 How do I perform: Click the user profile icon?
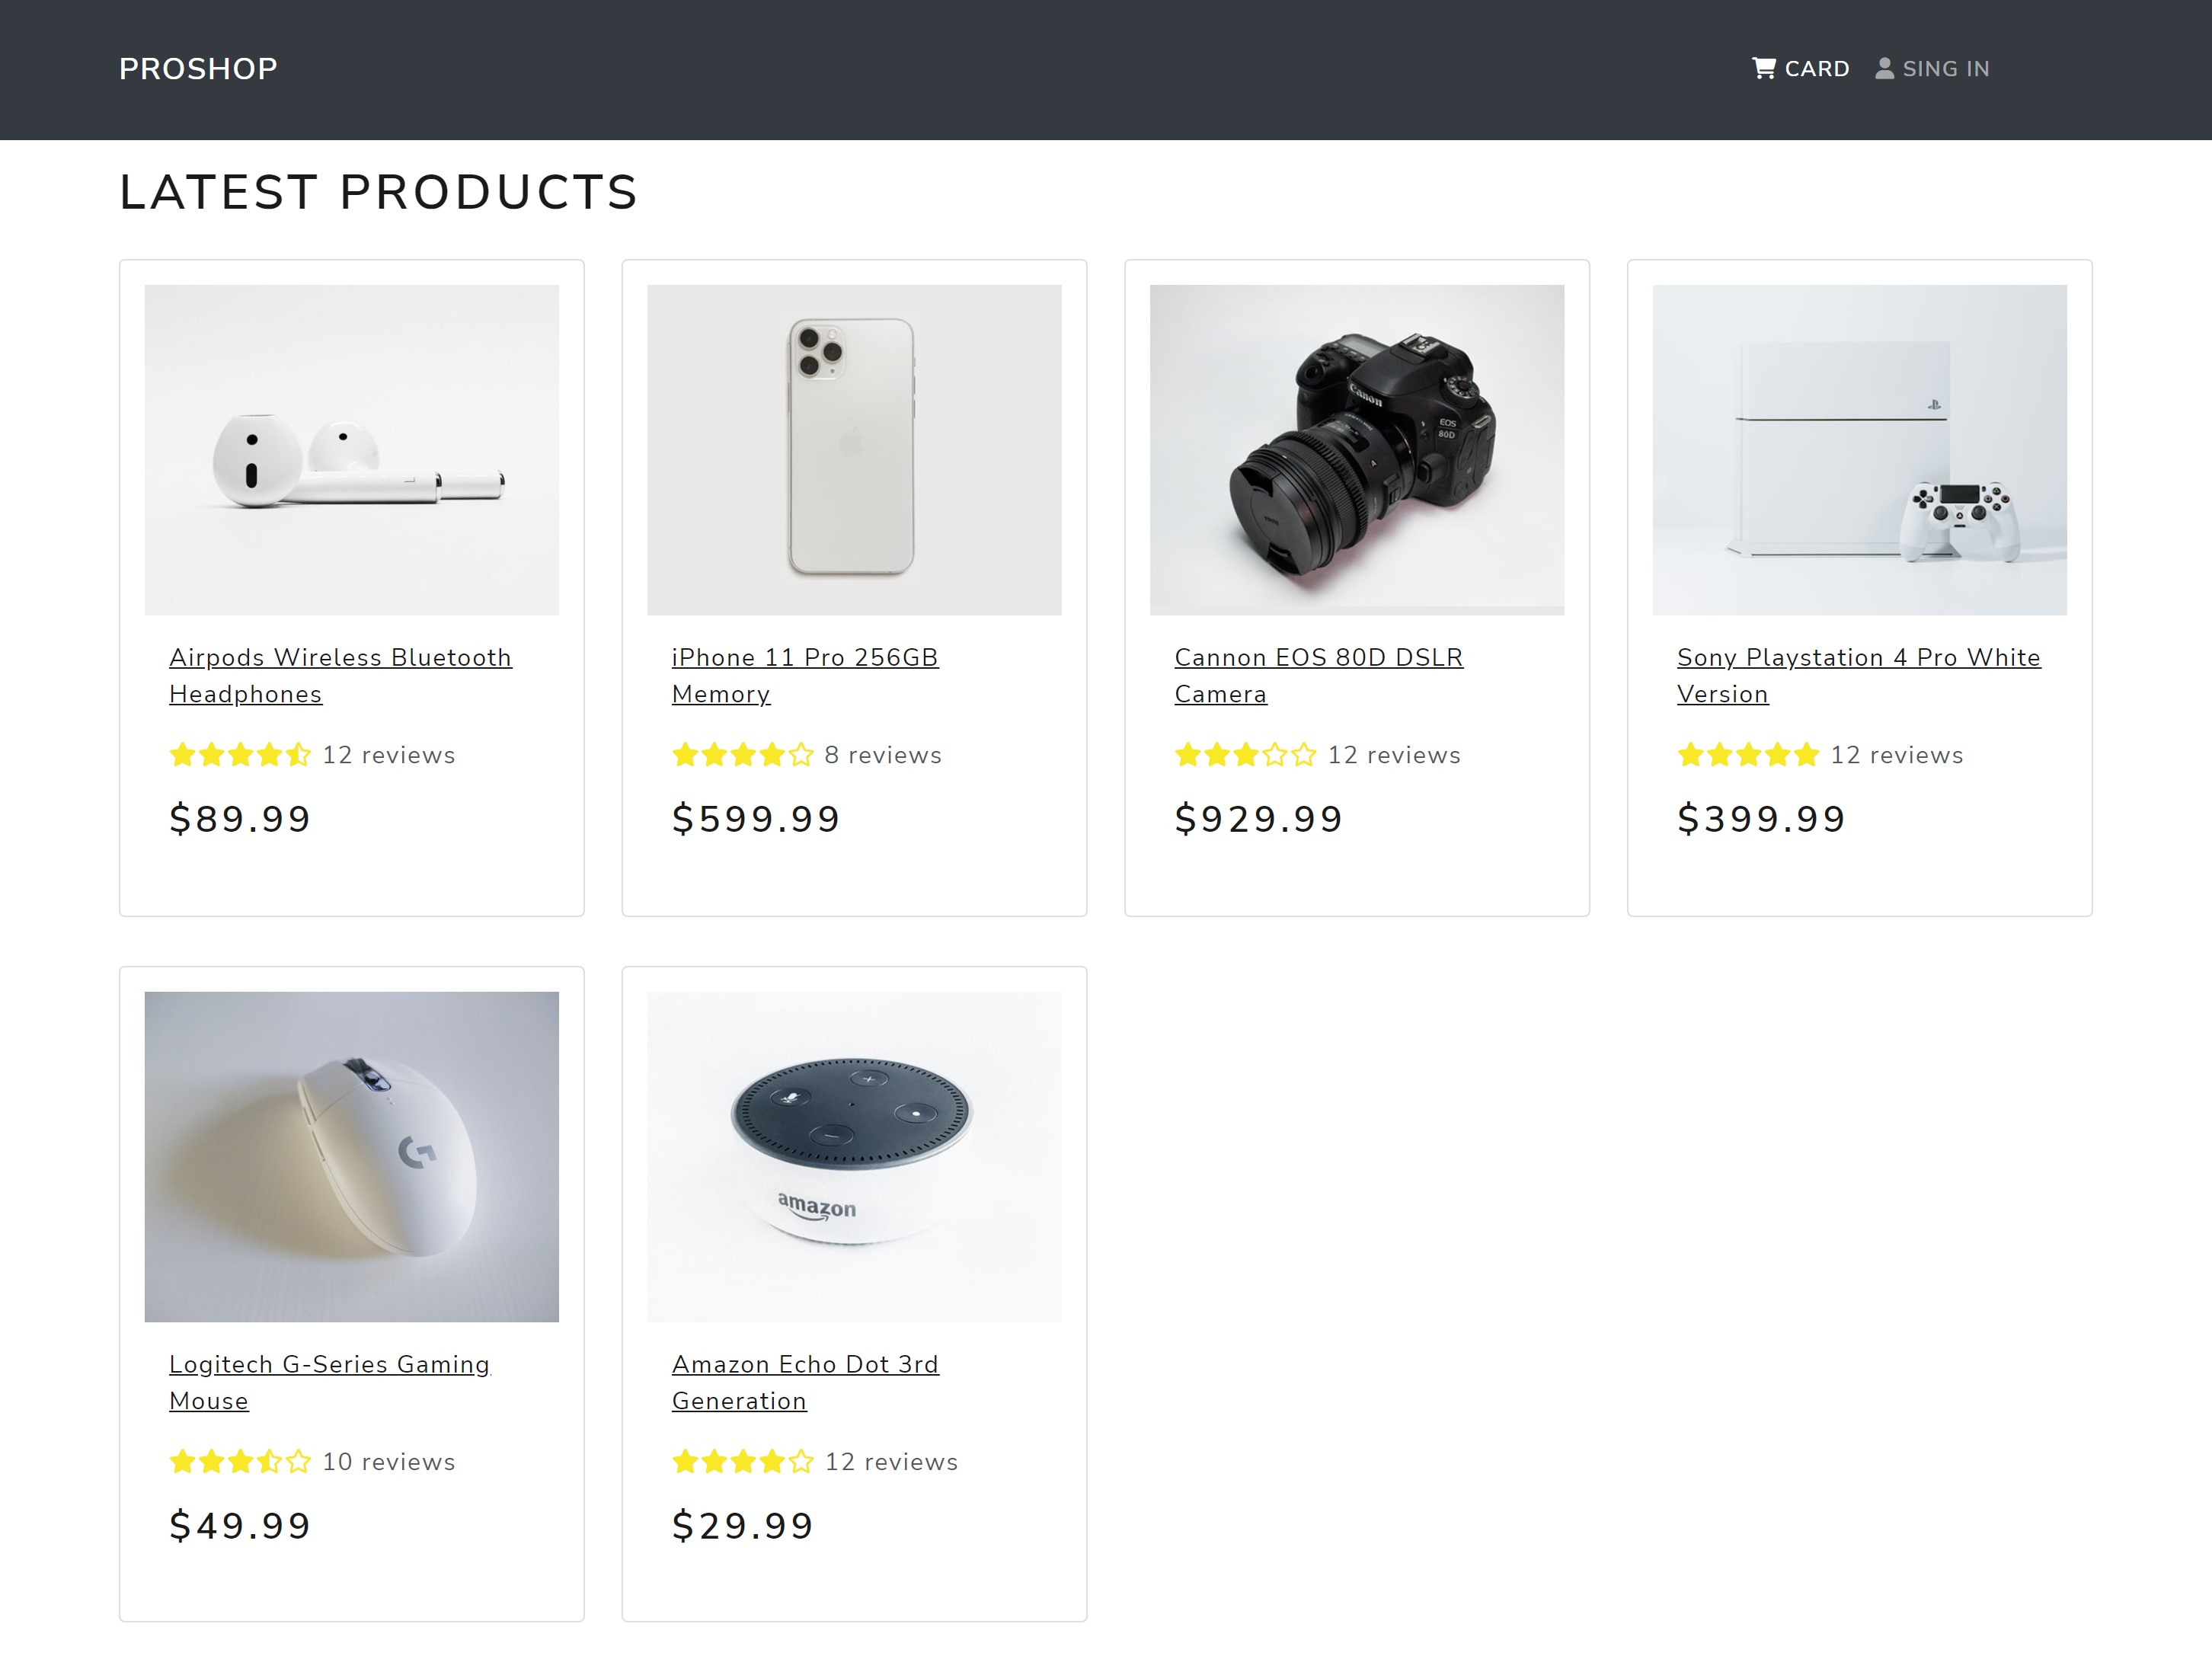1884,68
